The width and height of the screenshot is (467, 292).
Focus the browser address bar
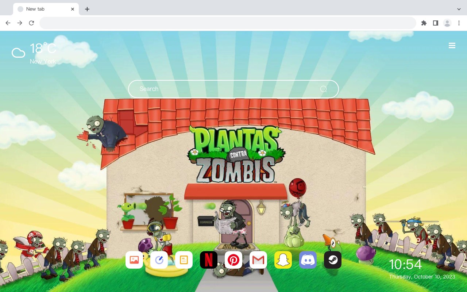tap(228, 23)
